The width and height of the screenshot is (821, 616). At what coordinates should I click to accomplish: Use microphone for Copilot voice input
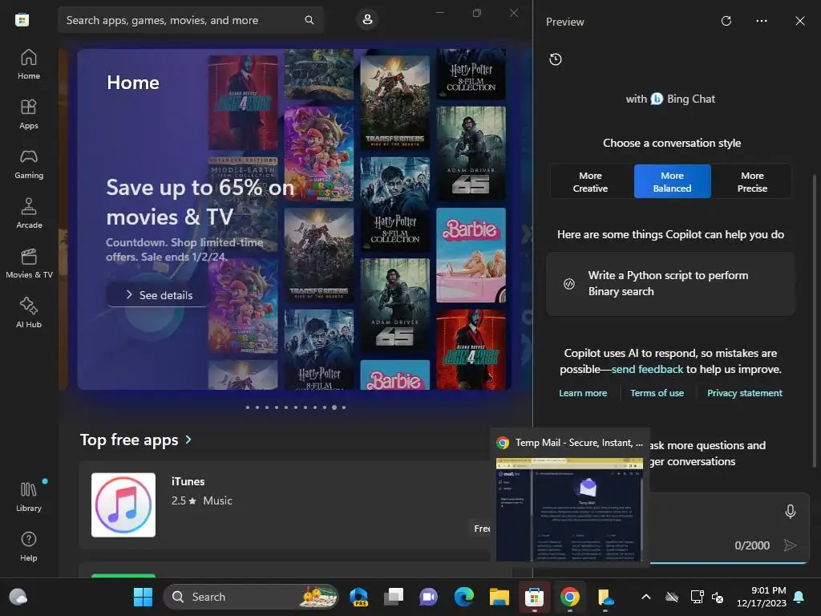(x=791, y=511)
